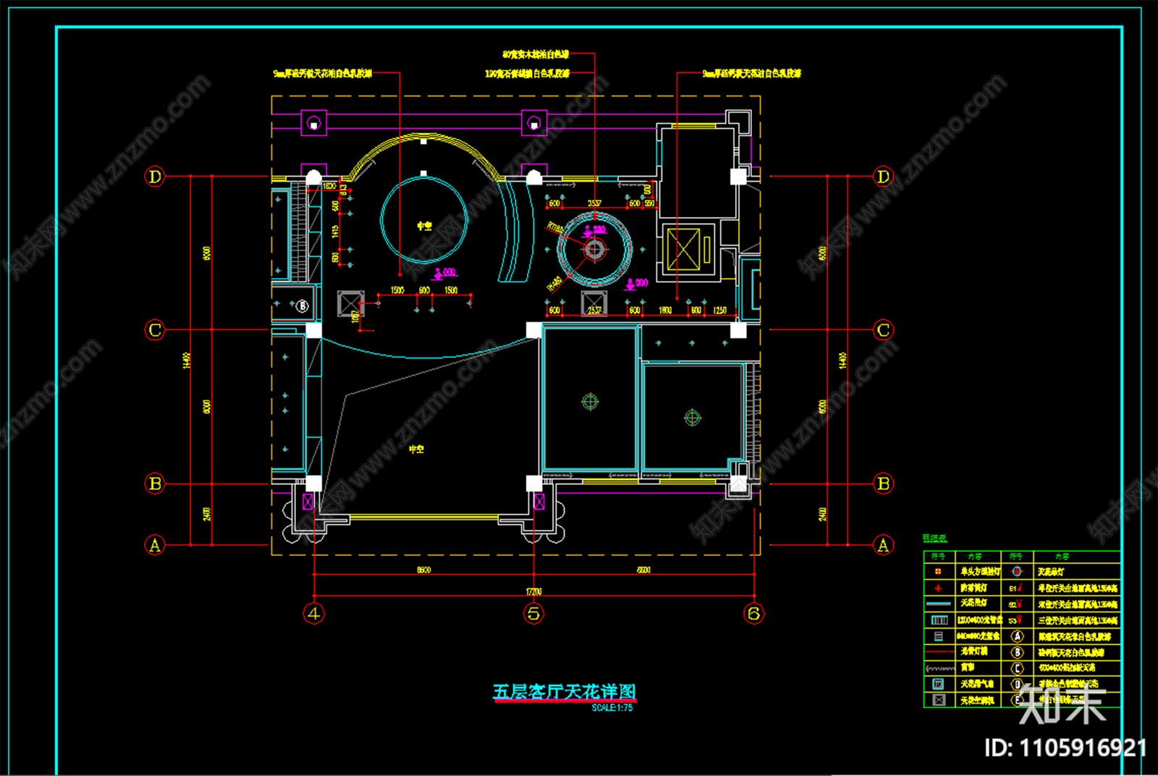Viewport: 1158px width, 776px height.
Task: Click the 14400 dimension text on the left
Action: [187, 360]
